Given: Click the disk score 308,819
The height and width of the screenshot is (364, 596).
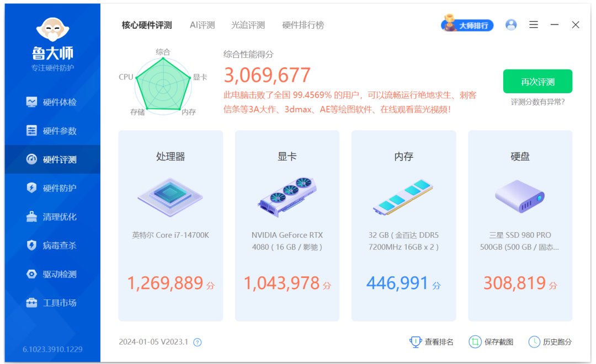Looking at the screenshot, I should (515, 283).
